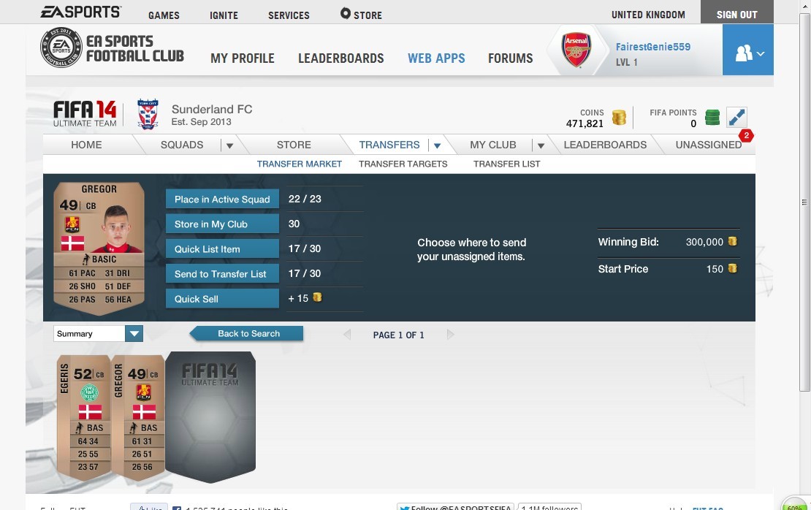Click the EA Sports Football Club logo
This screenshot has height=510, width=811.
pos(113,48)
